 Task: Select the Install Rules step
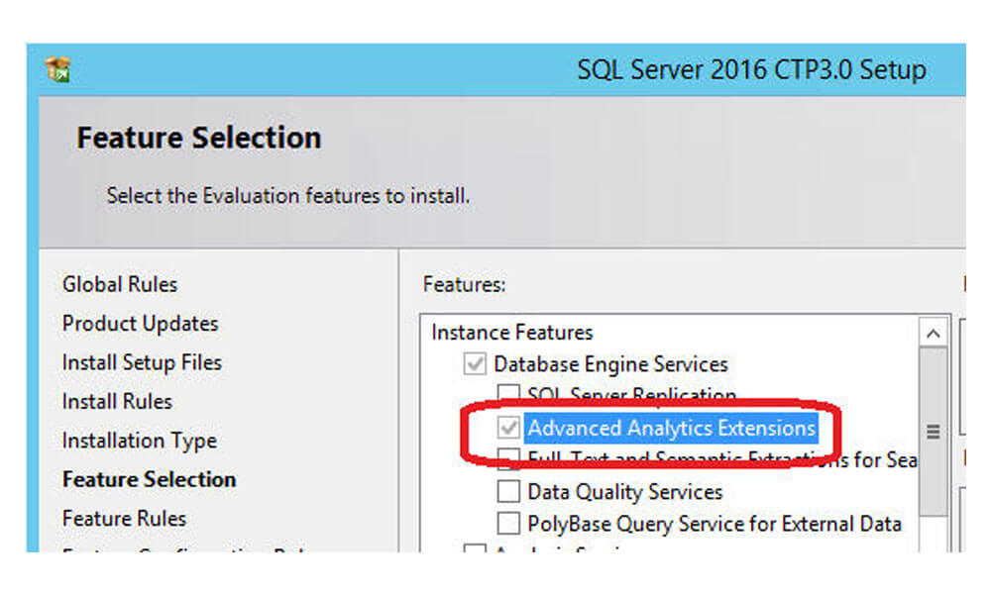pyautogui.click(x=117, y=402)
